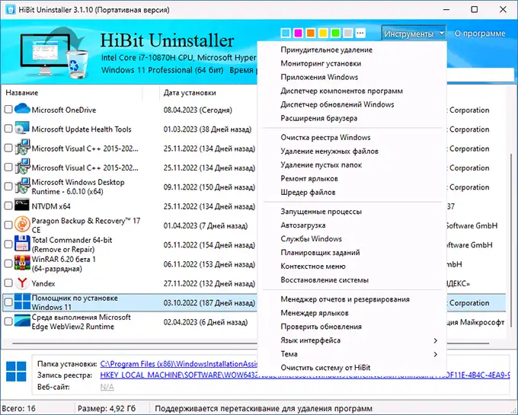Image resolution: width=518 pixels, height=415 pixels.
Task: Collapse the Инструменты dropdown menu
Action: click(414, 34)
